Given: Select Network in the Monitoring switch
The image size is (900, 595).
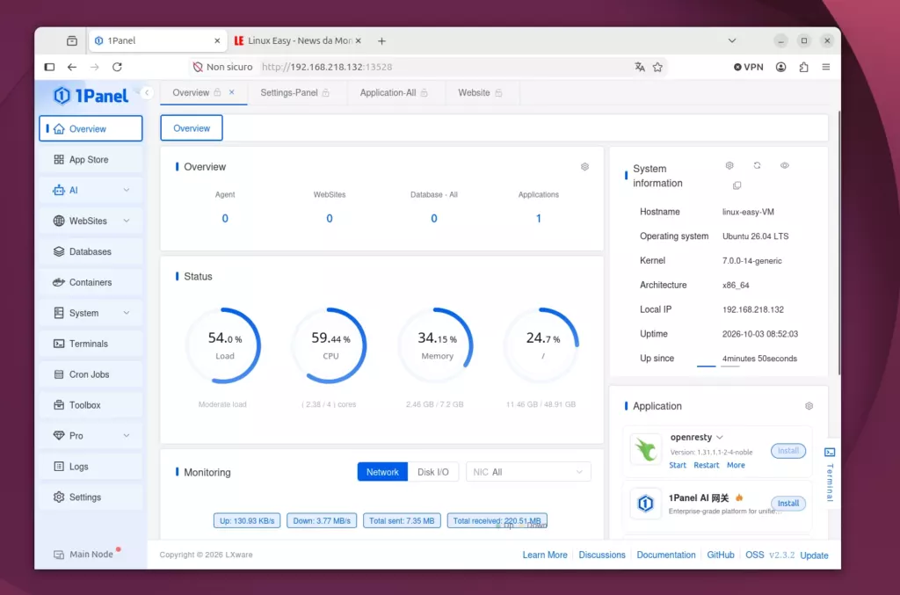Looking at the screenshot, I should coord(382,472).
